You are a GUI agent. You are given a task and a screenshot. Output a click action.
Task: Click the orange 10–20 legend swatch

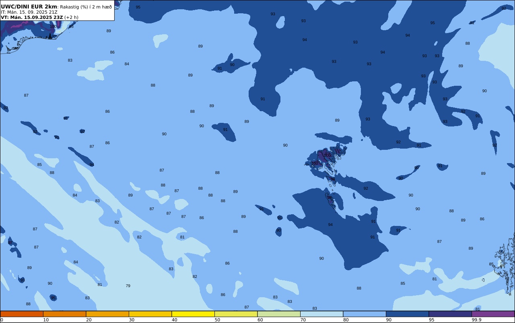(x=64, y=314)
